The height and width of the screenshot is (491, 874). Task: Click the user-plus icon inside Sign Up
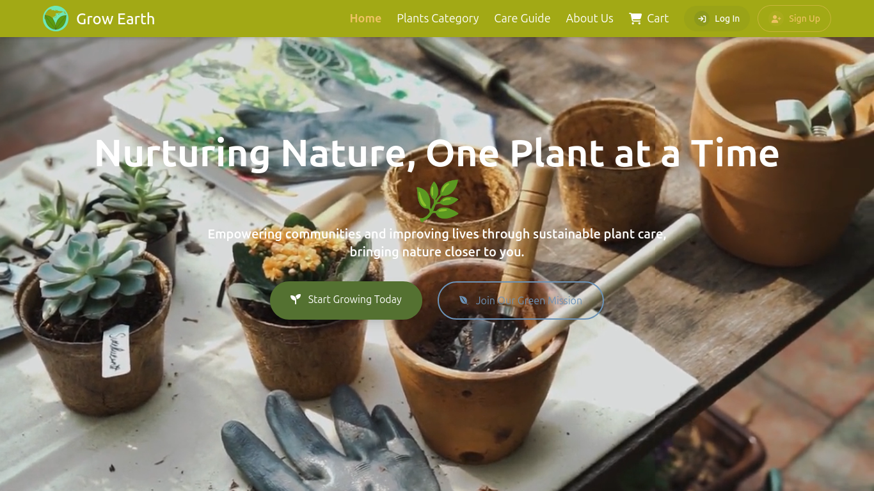[x=775, y=19]
